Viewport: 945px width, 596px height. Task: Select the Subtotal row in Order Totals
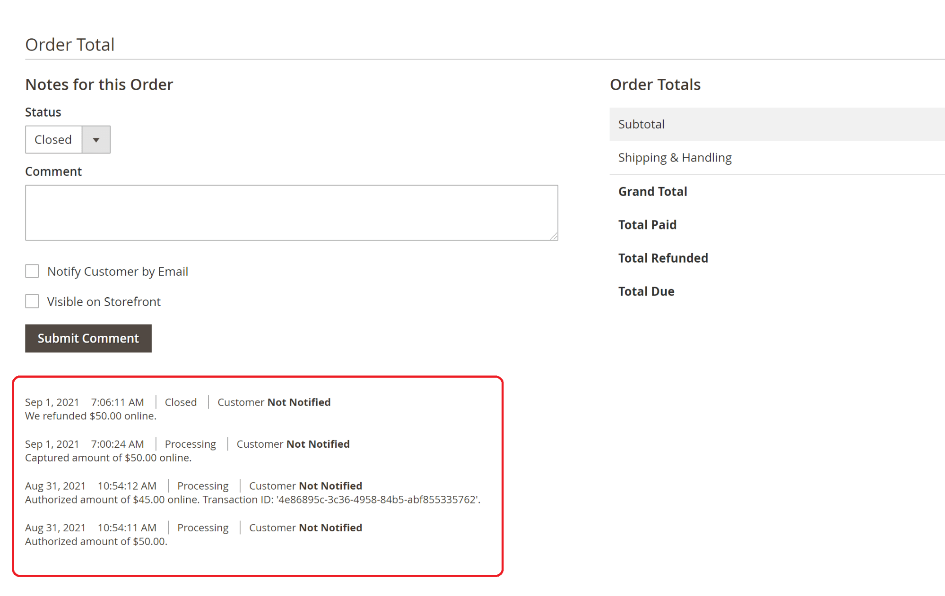pos(642,124)
